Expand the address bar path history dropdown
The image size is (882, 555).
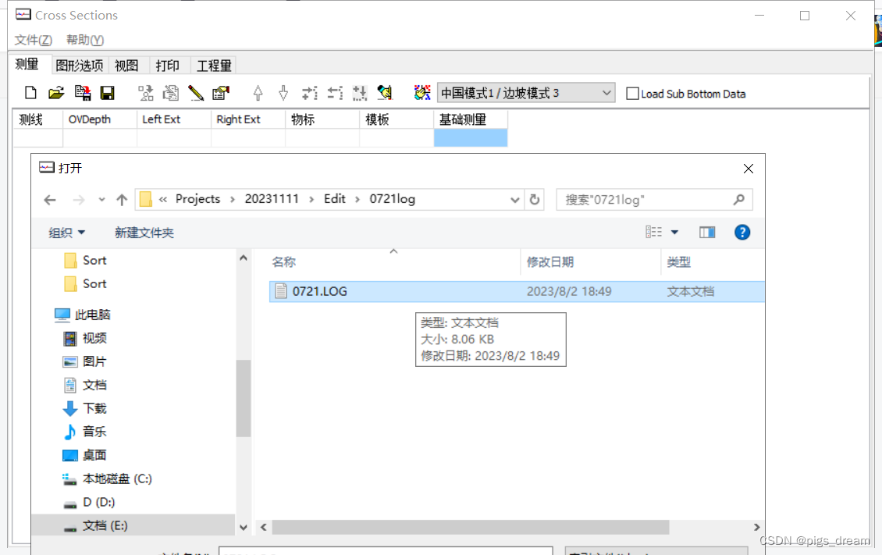click(514, 200)
